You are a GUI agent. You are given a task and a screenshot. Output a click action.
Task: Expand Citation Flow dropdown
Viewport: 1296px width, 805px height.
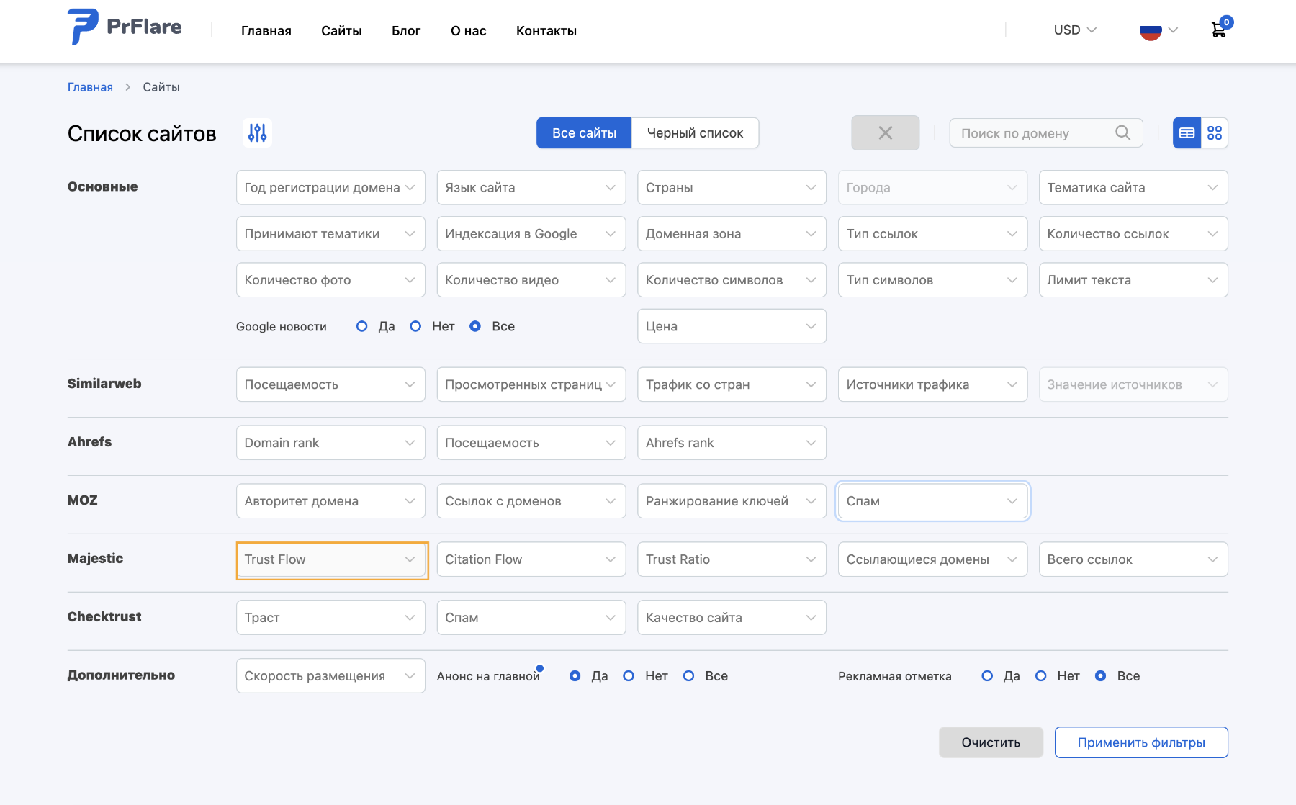click(531, 559)
